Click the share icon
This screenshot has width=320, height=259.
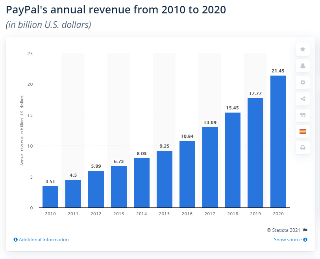click(303, 99)
